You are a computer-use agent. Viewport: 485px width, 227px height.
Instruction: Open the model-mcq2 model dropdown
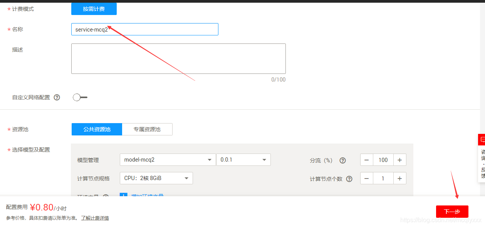168,160
